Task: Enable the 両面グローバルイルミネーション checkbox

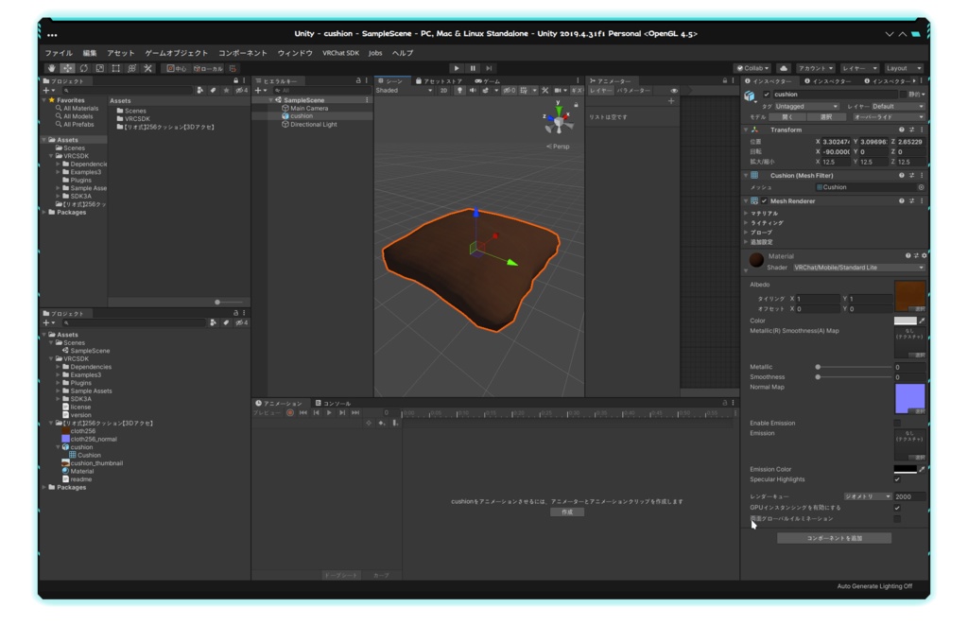Action: coord(896,519)
